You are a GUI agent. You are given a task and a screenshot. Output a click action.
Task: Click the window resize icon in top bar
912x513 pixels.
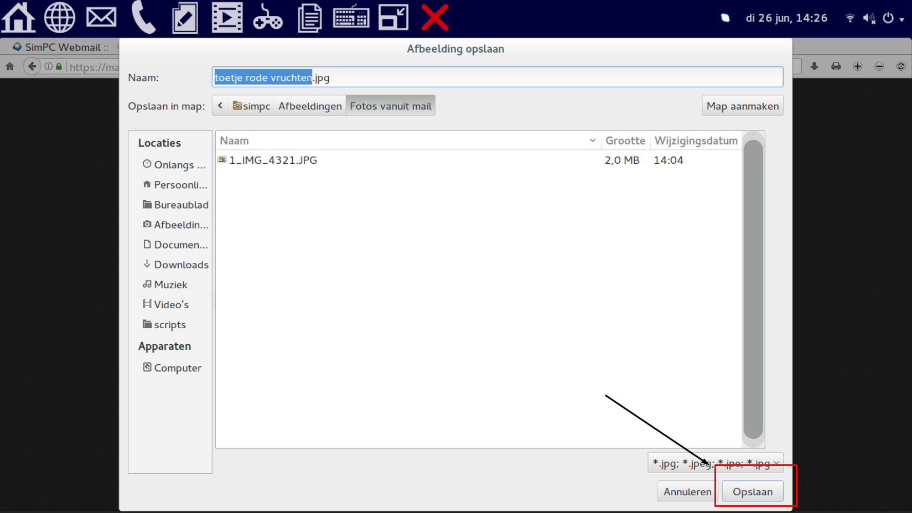393,17
